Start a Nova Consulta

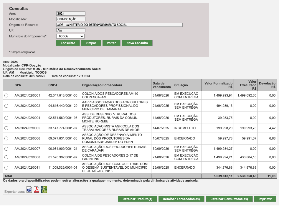137,43
